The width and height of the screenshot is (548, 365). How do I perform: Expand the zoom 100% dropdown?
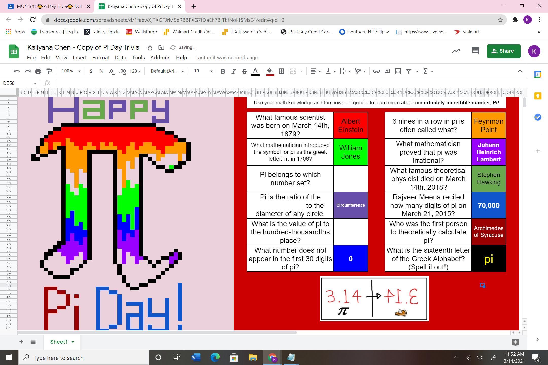coord(71,71)
